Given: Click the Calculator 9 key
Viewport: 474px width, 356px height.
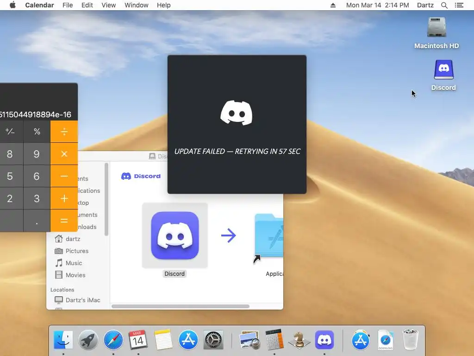Looking at the screenshot, I should [37, 154].
